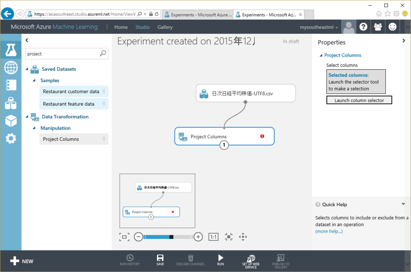The image size is (411, 272).
Task: Click the 1:1 actual size button
Action: (x=214, y=237)
